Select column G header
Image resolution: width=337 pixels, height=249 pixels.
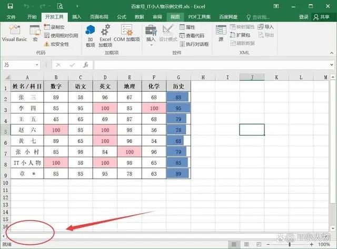tap(179, 77)
